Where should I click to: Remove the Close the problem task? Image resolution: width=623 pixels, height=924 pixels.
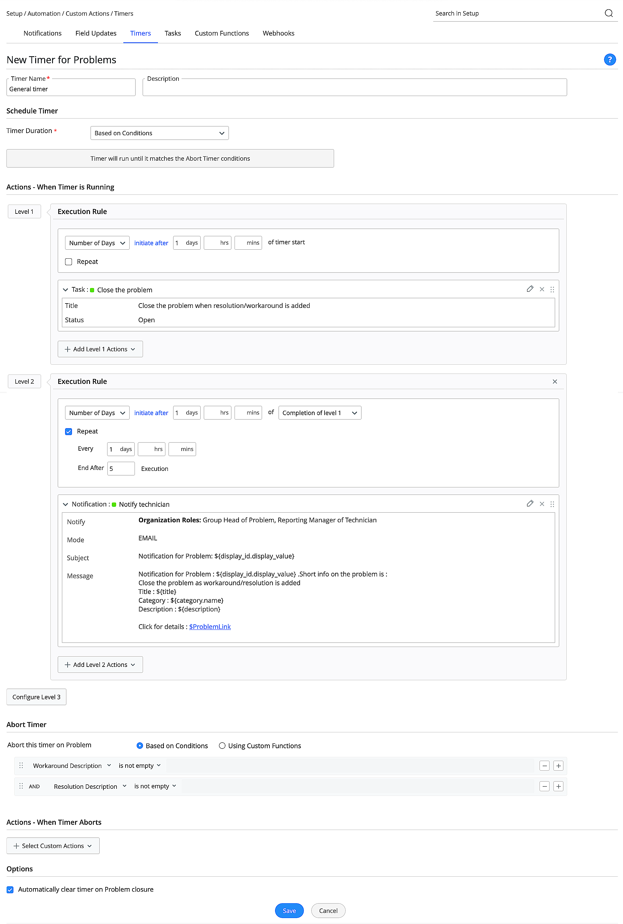542,289
